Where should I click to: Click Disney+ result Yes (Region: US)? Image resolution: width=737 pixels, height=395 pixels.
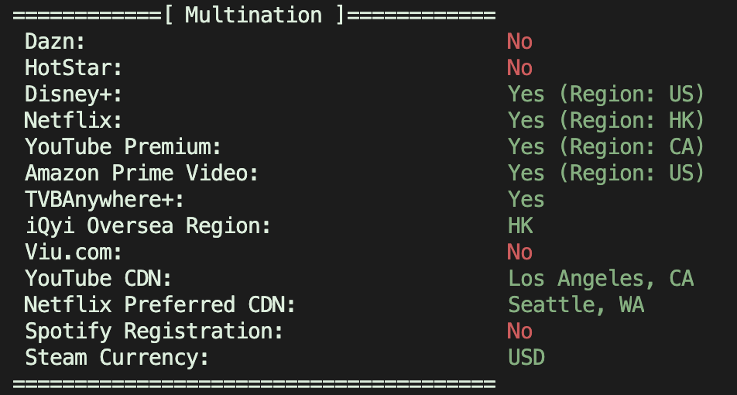pyautogui.click(x=606, y=94)
